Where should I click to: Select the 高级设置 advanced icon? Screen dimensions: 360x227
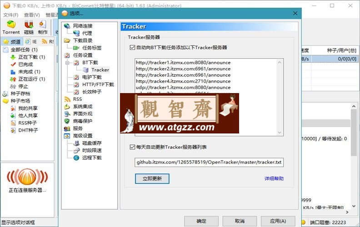click(x=67, y=136)
